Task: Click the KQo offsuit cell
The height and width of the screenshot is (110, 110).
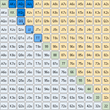Action: [x=12, y=21]
